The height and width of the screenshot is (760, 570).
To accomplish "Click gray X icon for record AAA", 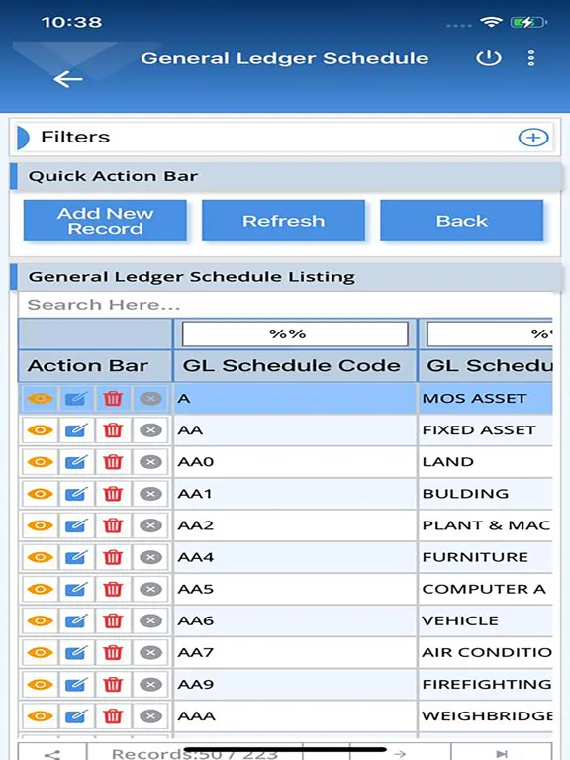I will pyautogui.click(x=150, y=715).
